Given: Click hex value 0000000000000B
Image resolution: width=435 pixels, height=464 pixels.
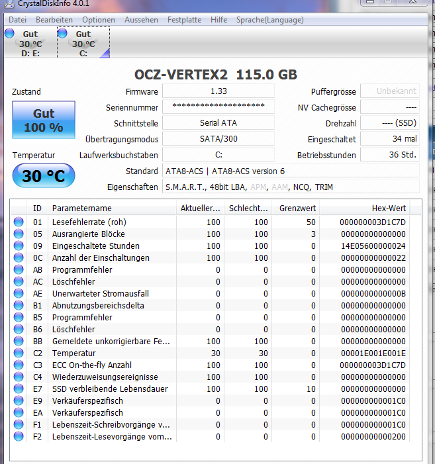Looking at the screenshot, I should click(373, 293).
